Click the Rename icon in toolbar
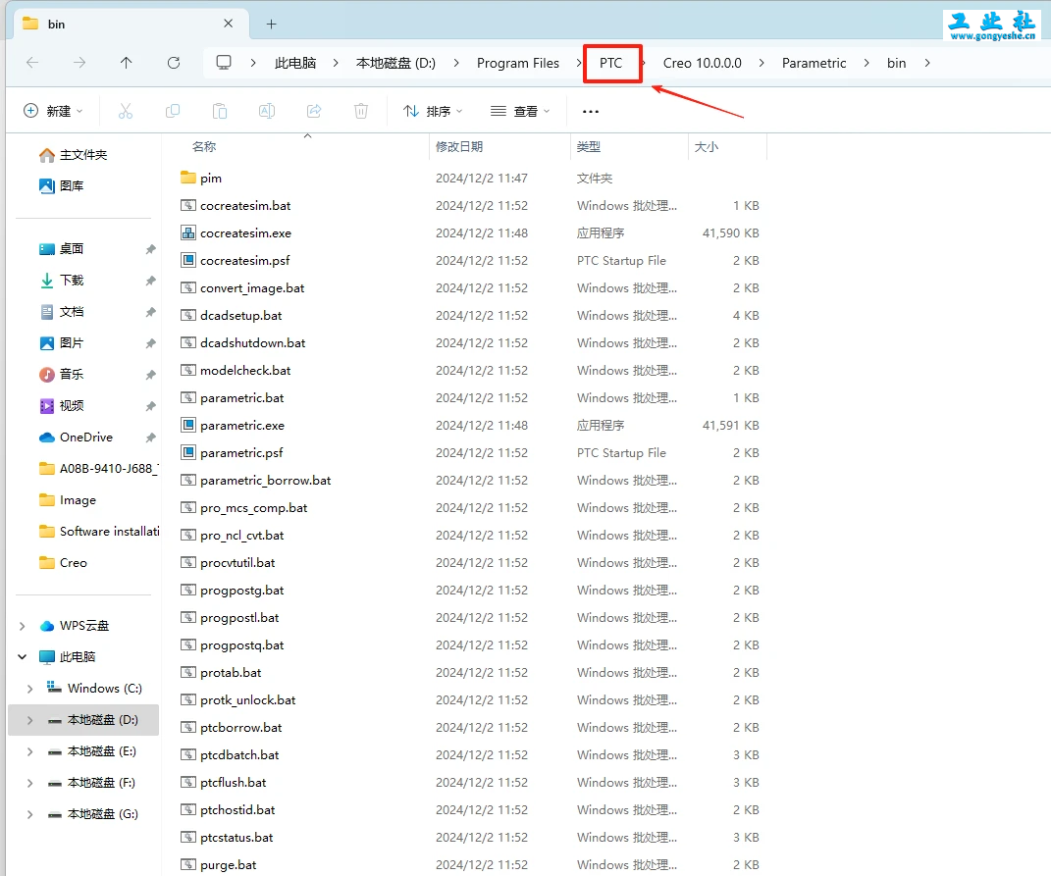The height and width of the screenshot is (876, 1051). pyautogui.click(x=267, y=111)
